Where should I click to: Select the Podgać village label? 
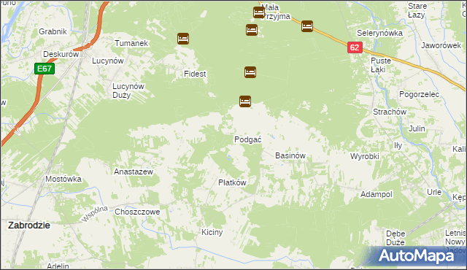[x=248, y=139]
